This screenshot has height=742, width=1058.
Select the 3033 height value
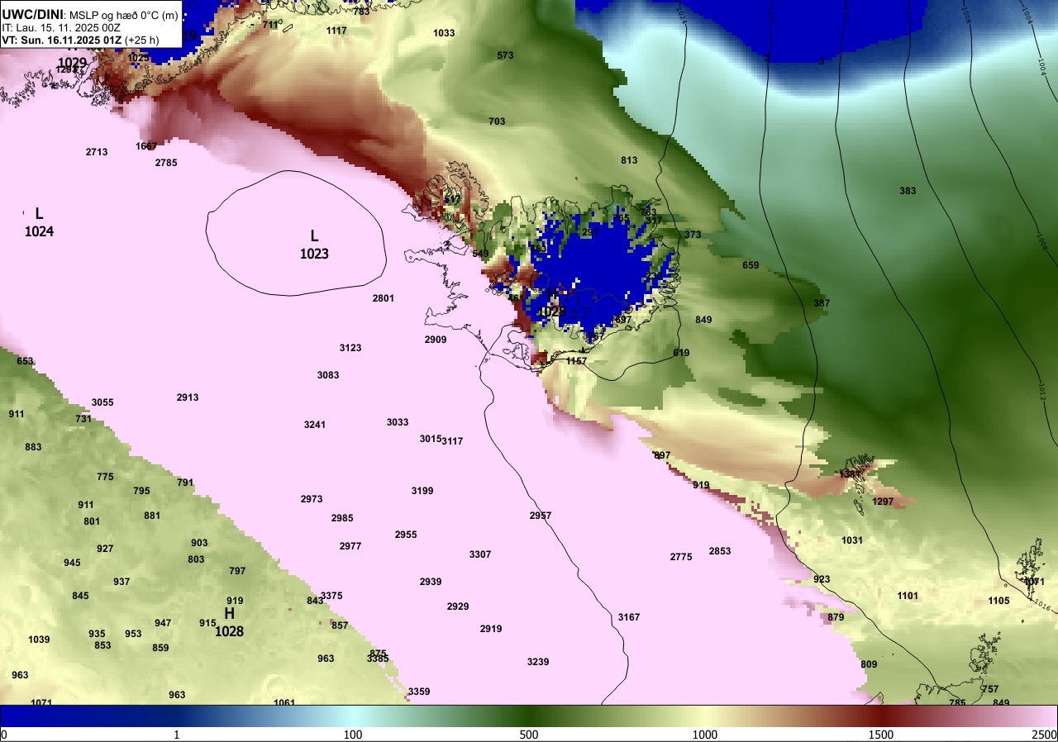[398, 422]
